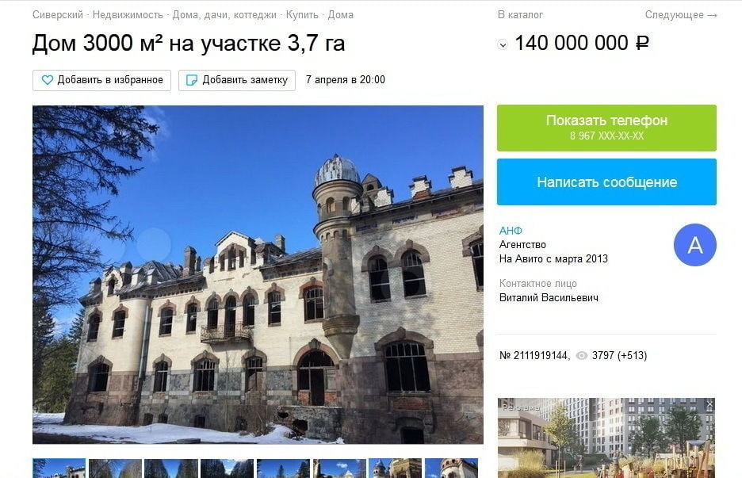Image resolution: width=742 pixels, height=478 pixels.
Task: Click the eye views counter icon
Action: pos(582,355)
